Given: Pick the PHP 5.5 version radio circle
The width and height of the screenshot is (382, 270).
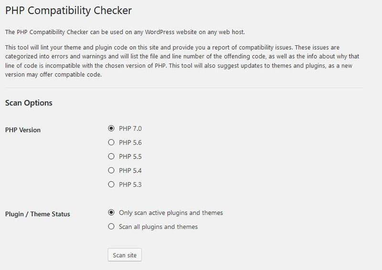Looking at the screenshot, I should click(x=111, y=156).
